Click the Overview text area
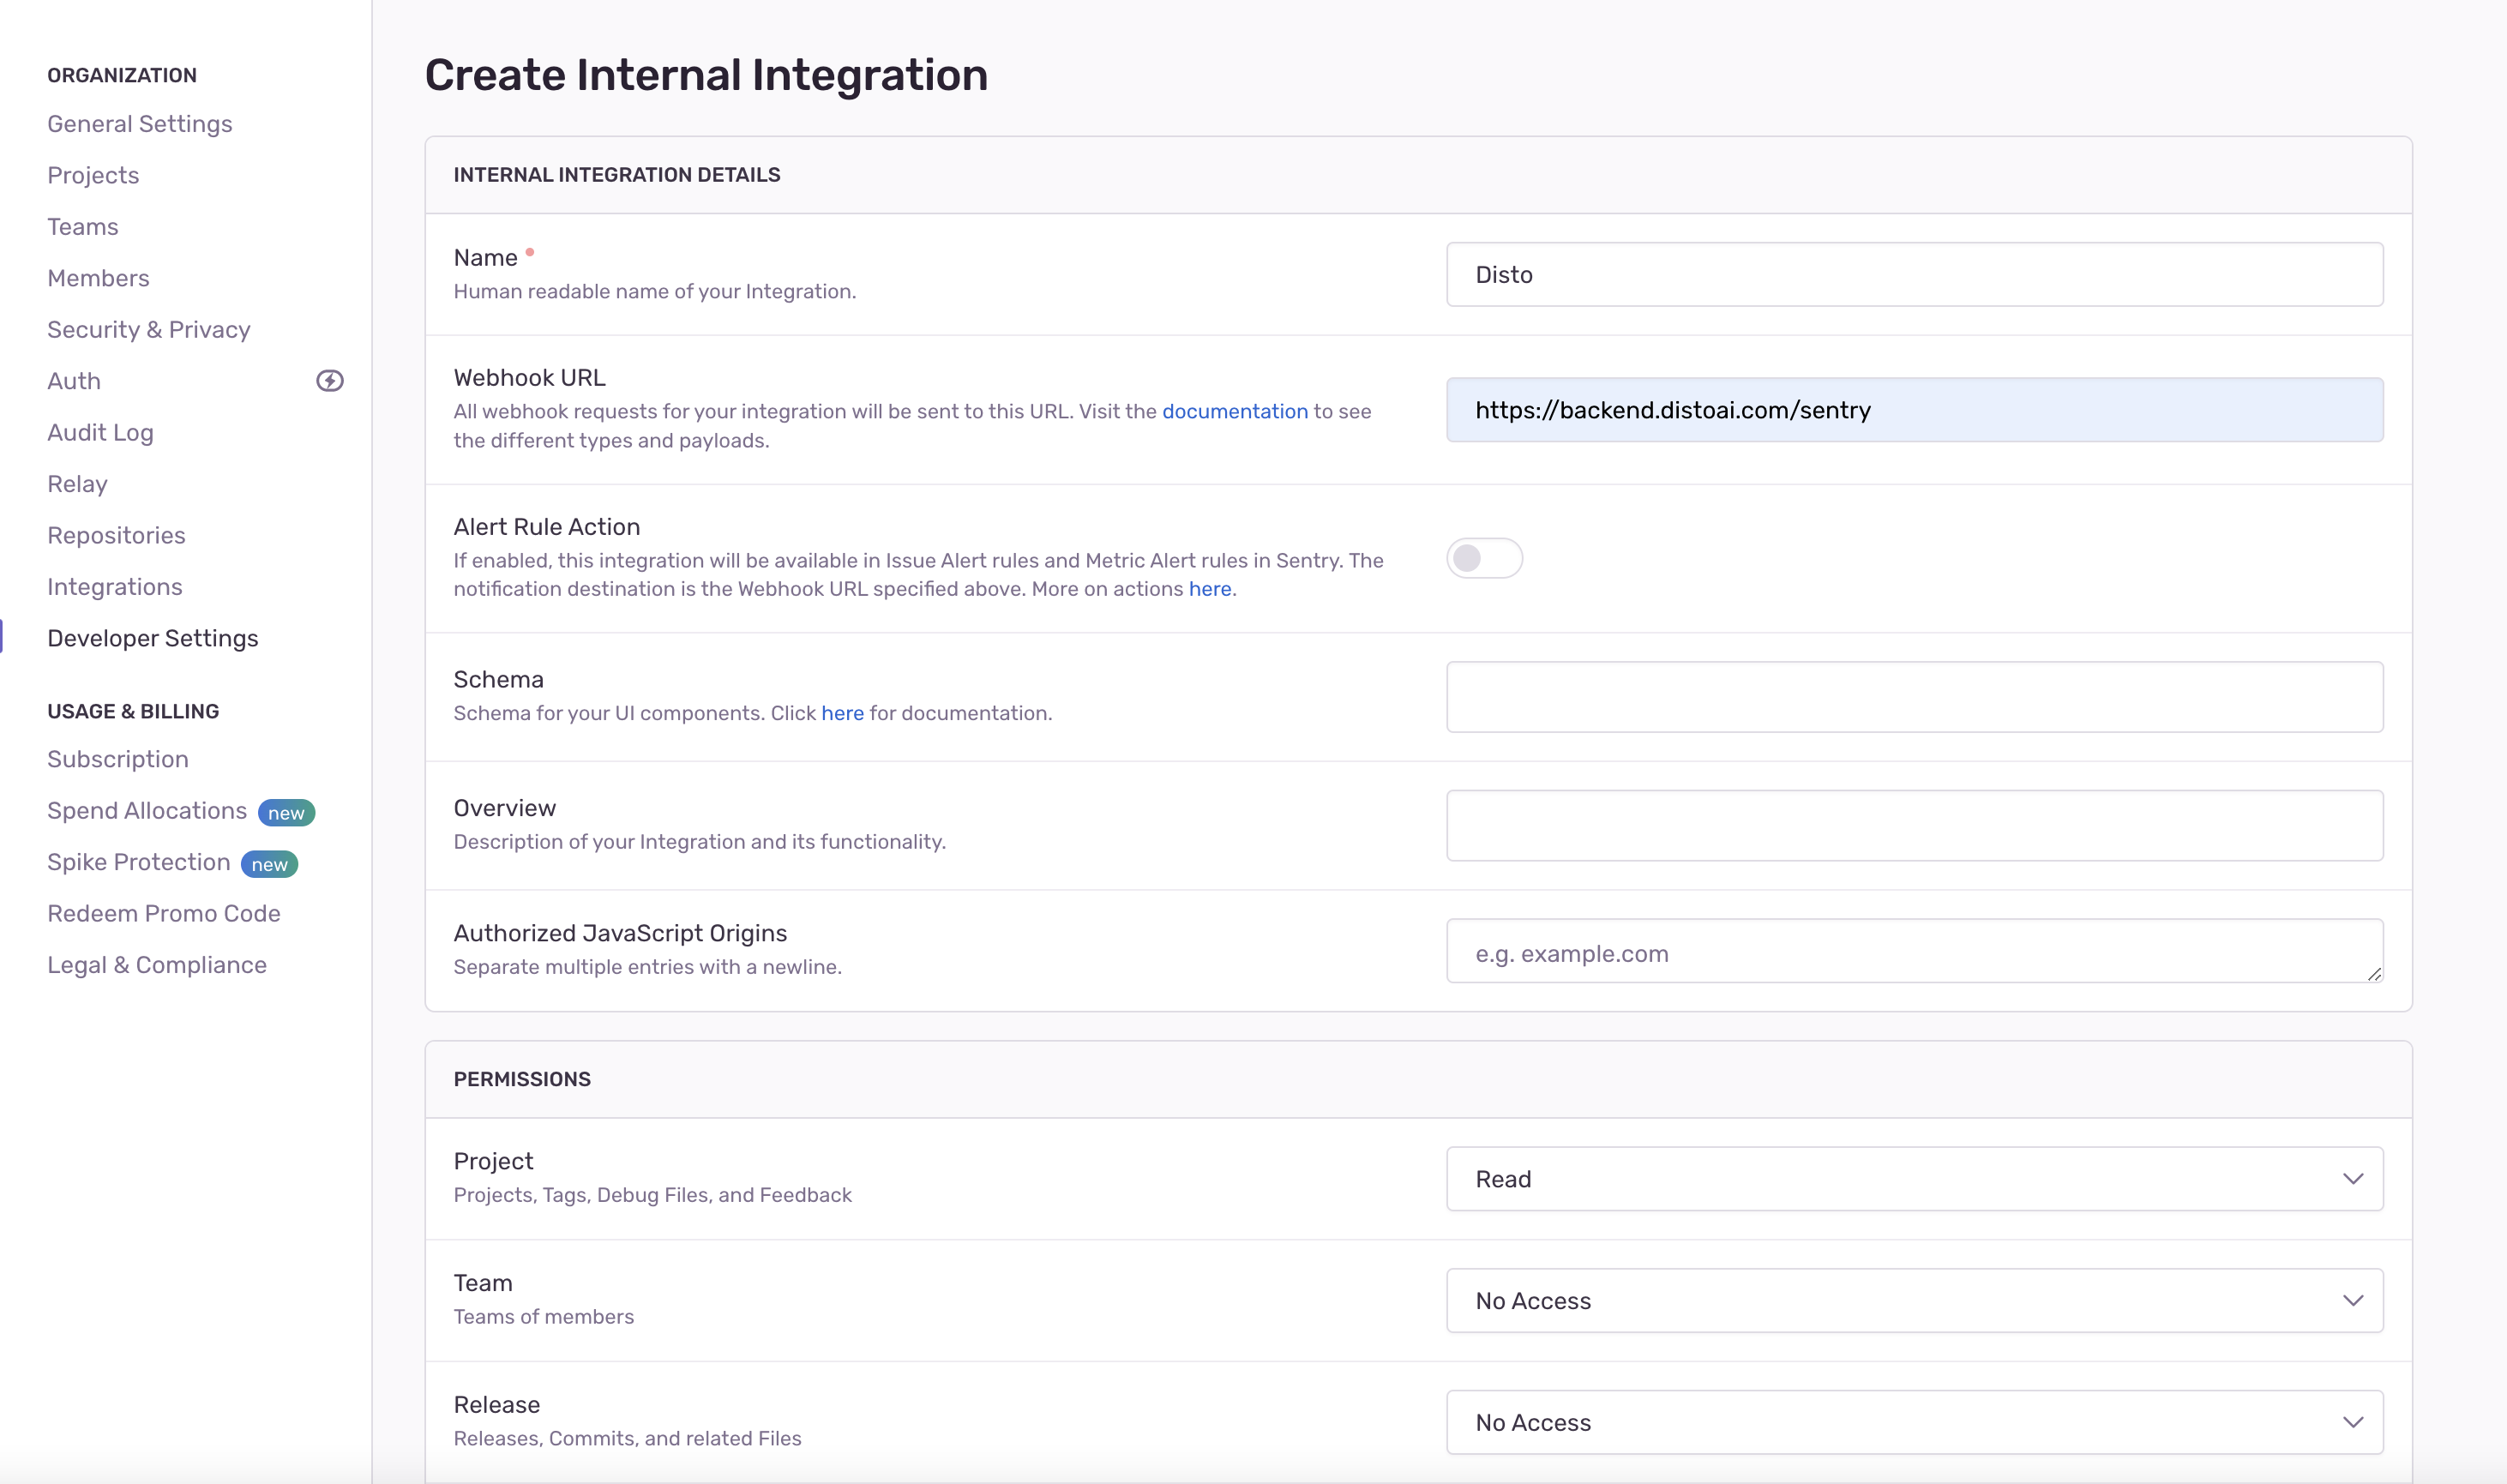Screen dimensions: 2507x1484 click(x=1914, y=825)
